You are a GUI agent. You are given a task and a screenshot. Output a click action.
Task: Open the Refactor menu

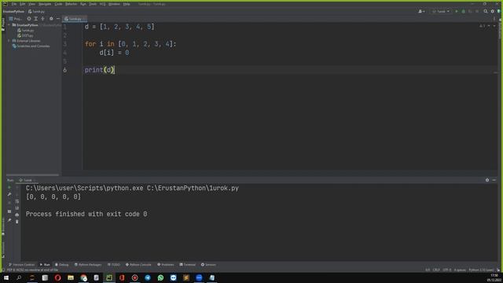tap(72, 4)
